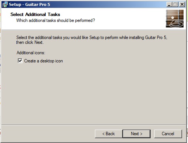Click the grayed-out maximize button
This screenshot has height=143, width=188.
[175, 4]
